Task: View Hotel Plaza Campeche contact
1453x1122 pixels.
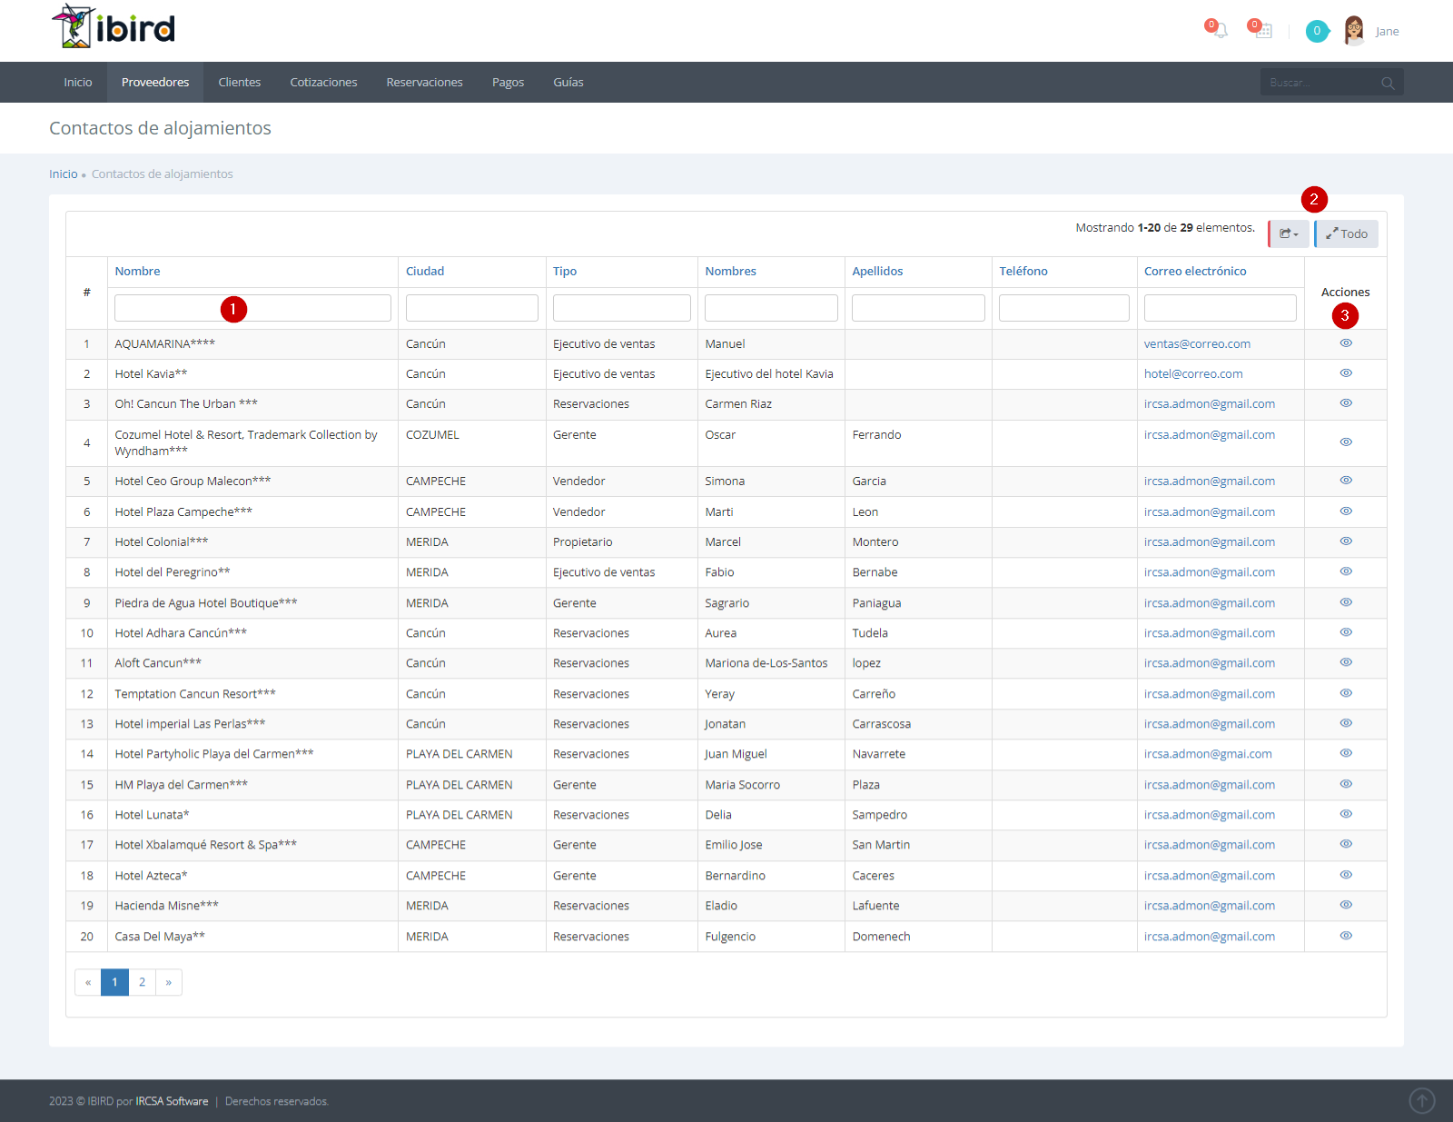Action: pos(1346,511)
